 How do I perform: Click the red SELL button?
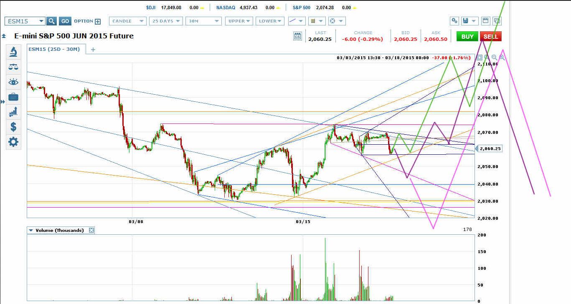click(491, 36)
